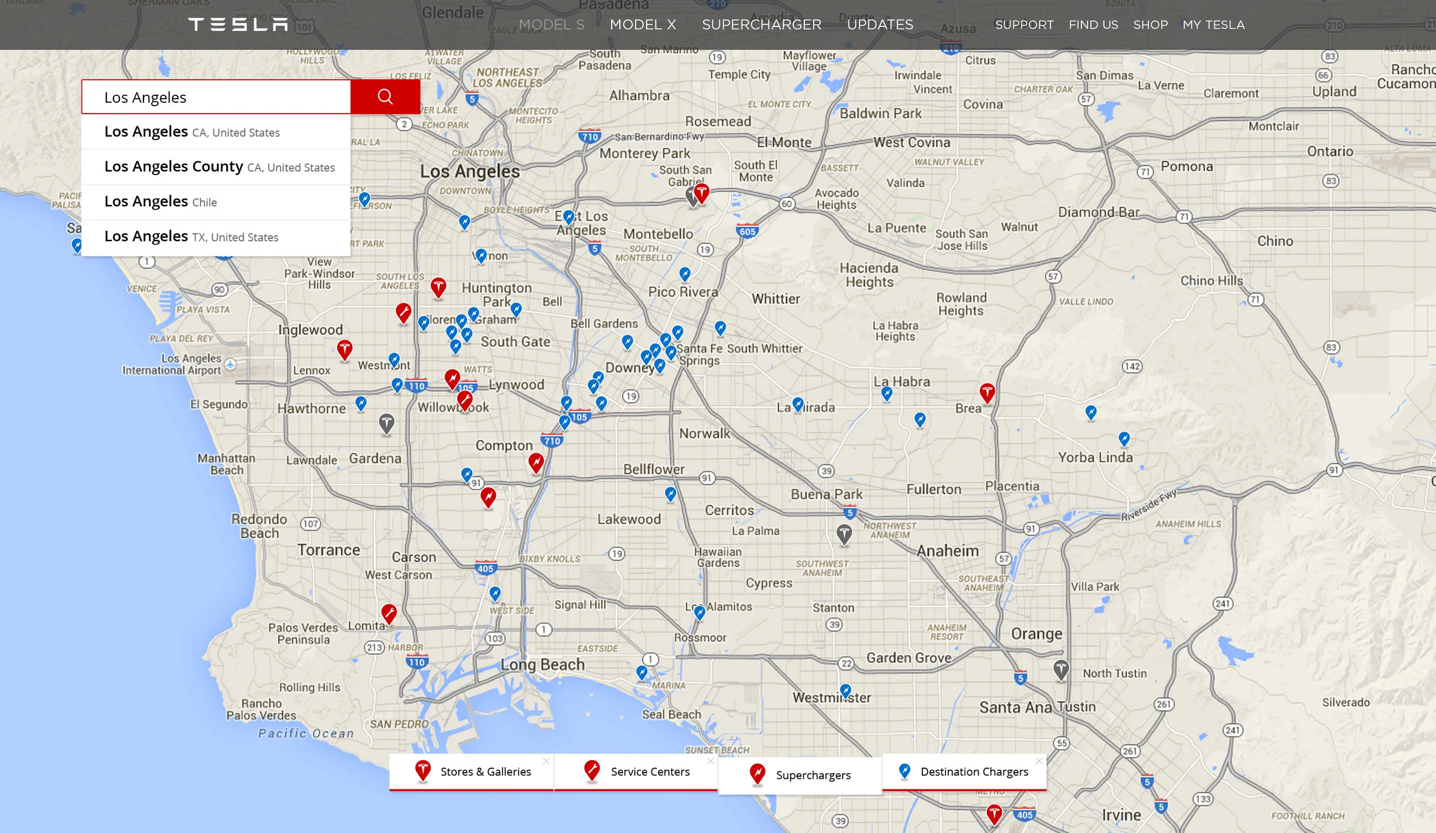Toggle the Stores & Galleries filter

(x=472, y=772)
